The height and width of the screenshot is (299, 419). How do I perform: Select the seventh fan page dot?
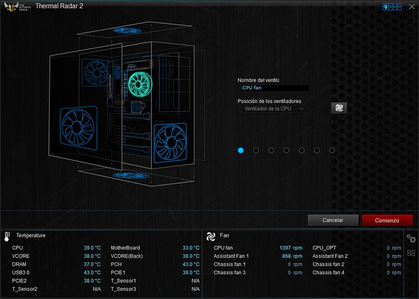point(332,150)
